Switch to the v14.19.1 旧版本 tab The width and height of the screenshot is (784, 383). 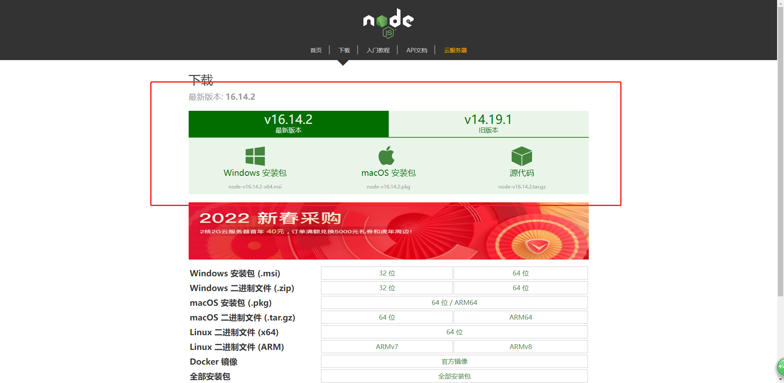click(489, 124)
